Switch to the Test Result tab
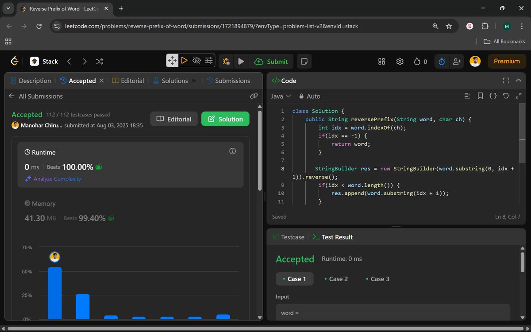This screenshot has height=332, width=531. (332, 237)
